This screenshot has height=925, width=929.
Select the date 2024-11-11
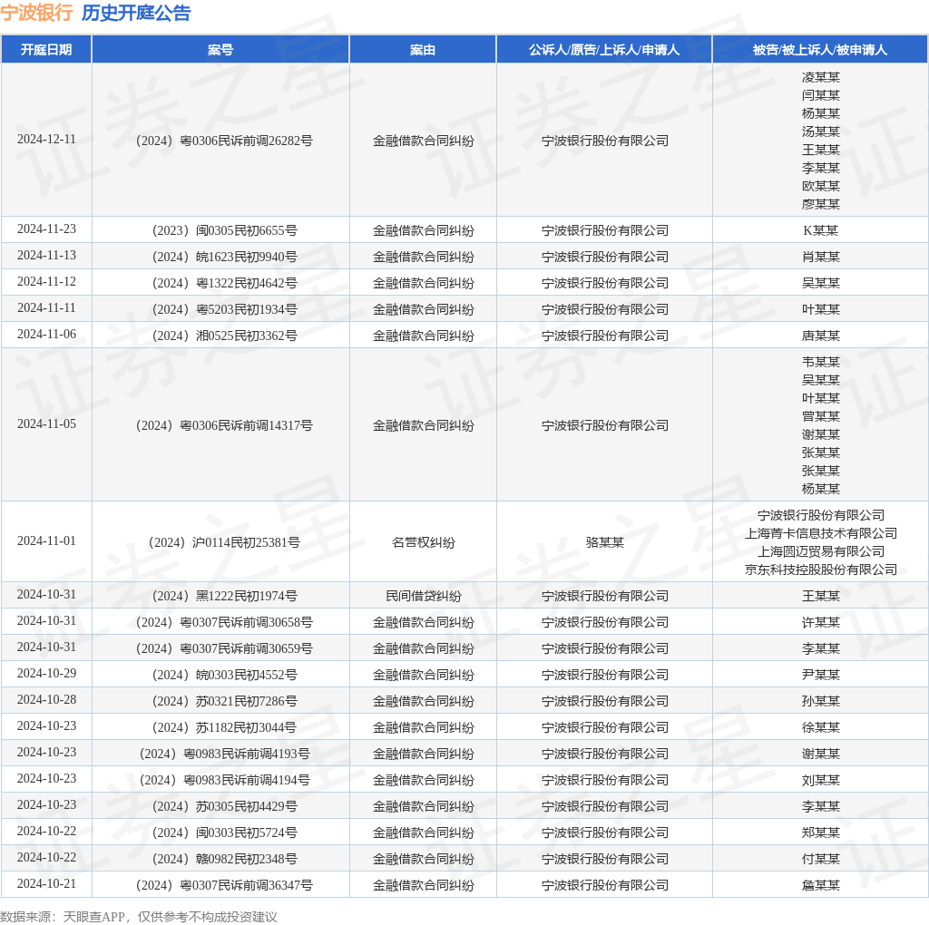click(x=46, y=308)
